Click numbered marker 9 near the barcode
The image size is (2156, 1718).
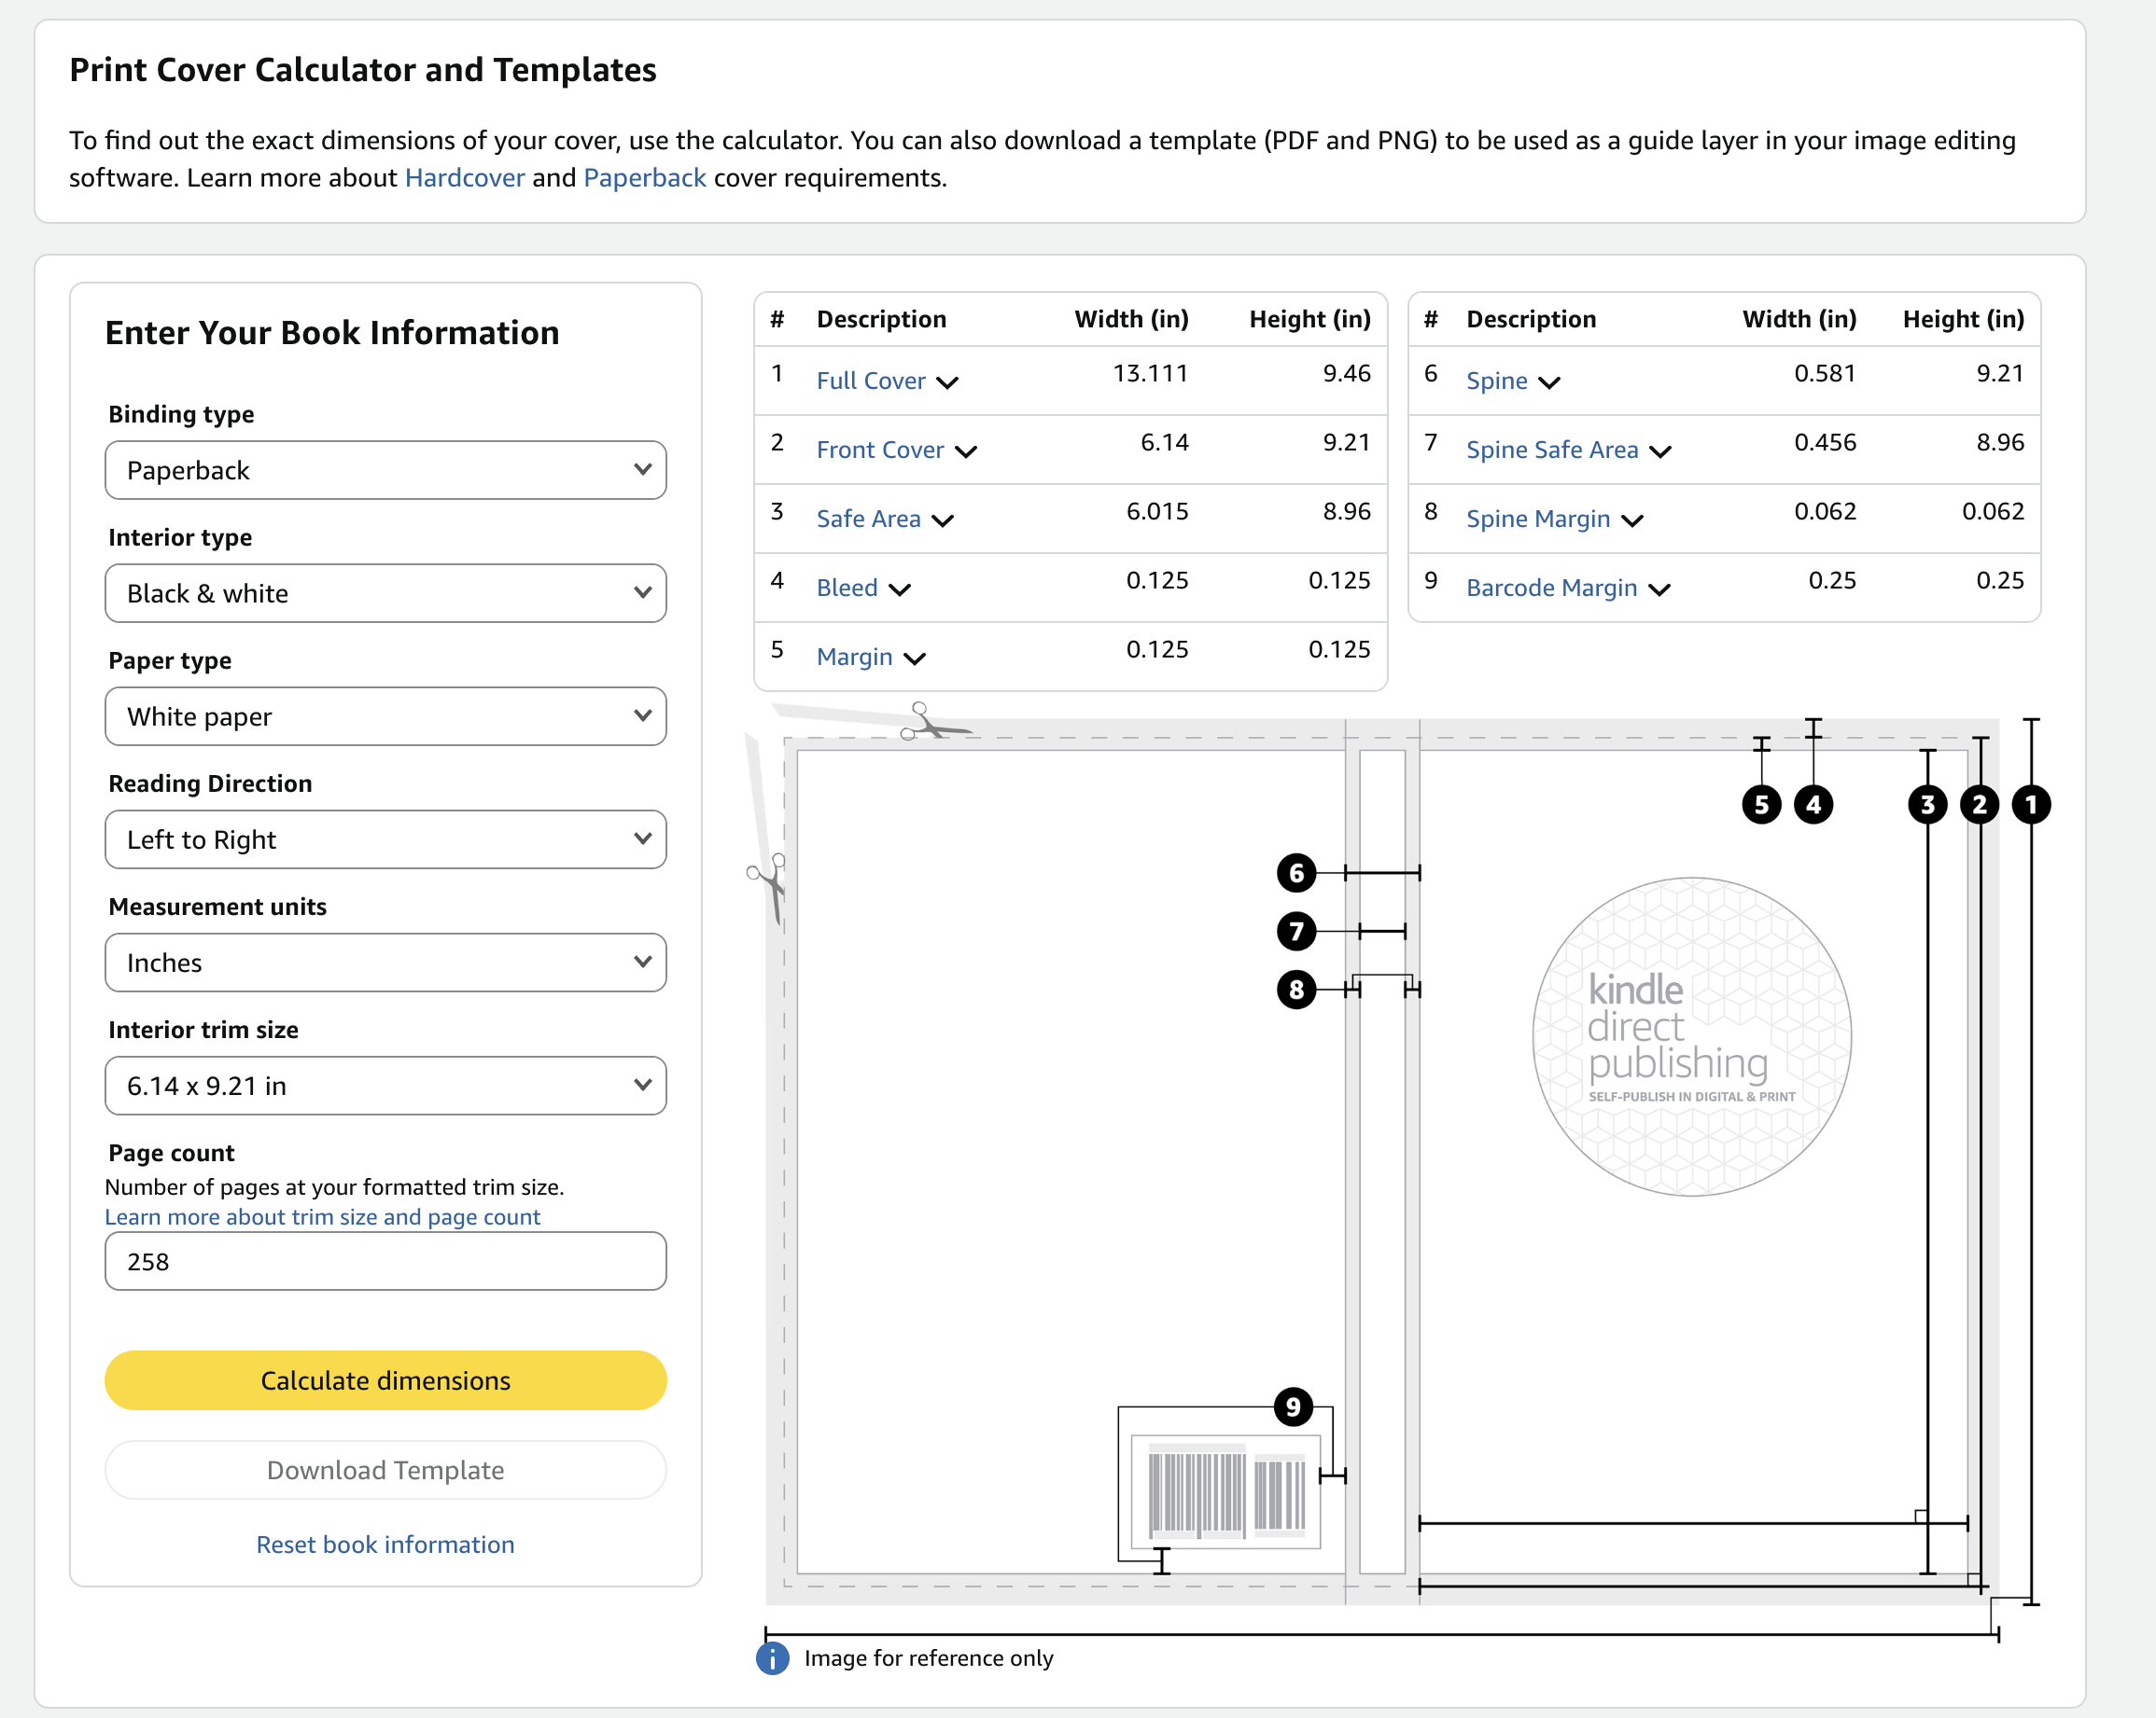coord(1292,1407)
